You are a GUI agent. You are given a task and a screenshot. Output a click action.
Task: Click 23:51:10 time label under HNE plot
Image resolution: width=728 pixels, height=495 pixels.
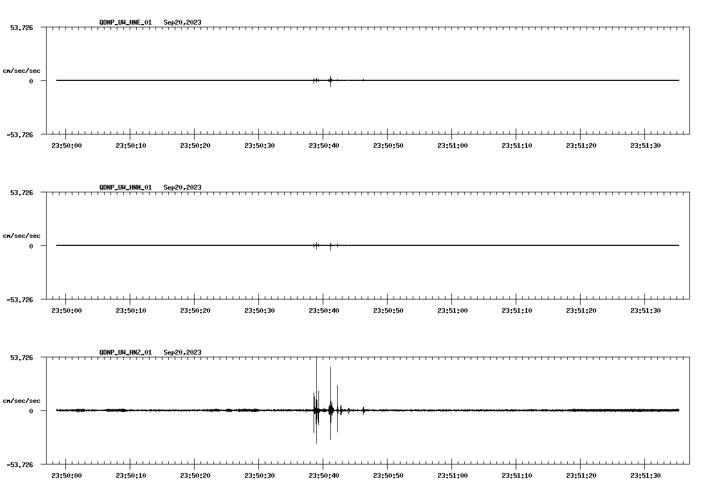tap(517, 146)
